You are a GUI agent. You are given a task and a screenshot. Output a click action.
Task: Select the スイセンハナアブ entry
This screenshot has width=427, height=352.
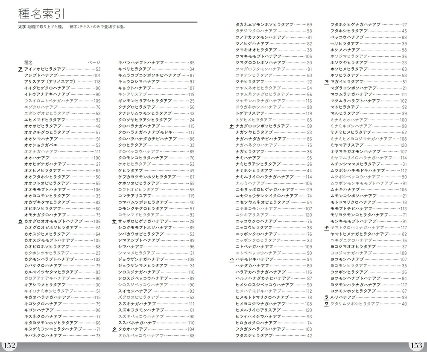[x=135, y=291]
